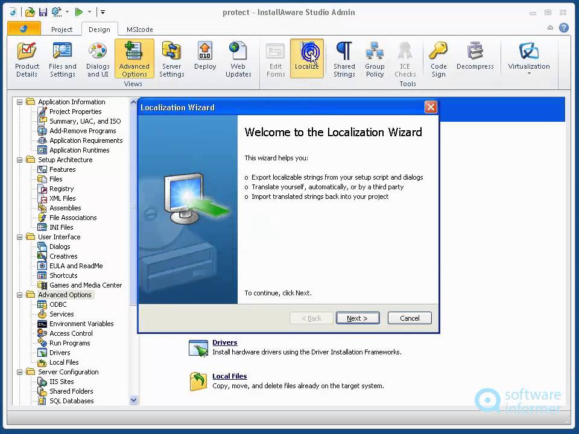Image resolution: width=579 pixels, height=434 pixels.
Task: Collapse Setup Architecture tree node
Action: pyautogui.click(x=19, y=160)
